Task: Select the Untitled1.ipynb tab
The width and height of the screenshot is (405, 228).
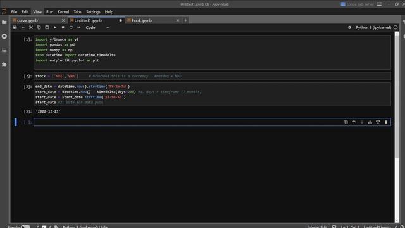Action: (96, 20)
